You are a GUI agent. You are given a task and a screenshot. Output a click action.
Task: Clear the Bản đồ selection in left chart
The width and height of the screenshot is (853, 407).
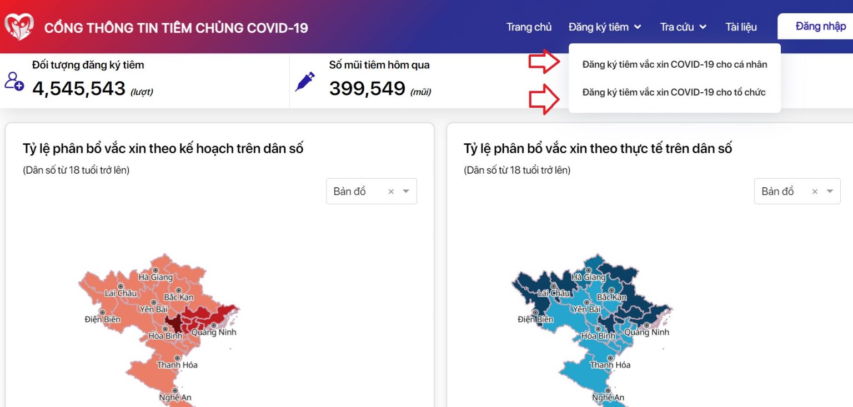pyautogui.click(x=391, y=192)
